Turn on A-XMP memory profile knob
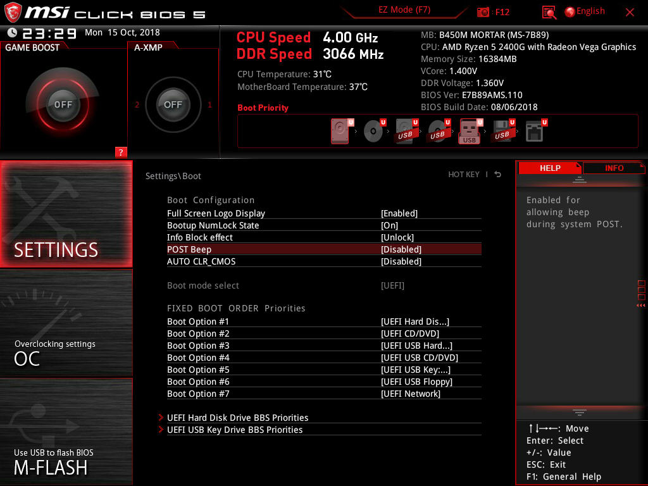Image resolution: width=648 pixels, height=486 pixels. tap(173, 104)
